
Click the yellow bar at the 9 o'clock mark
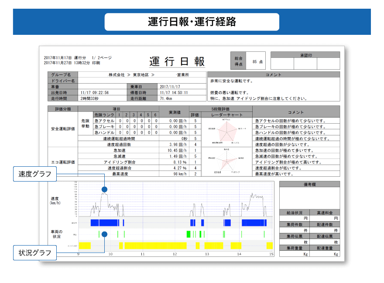[x=85, y=246]
